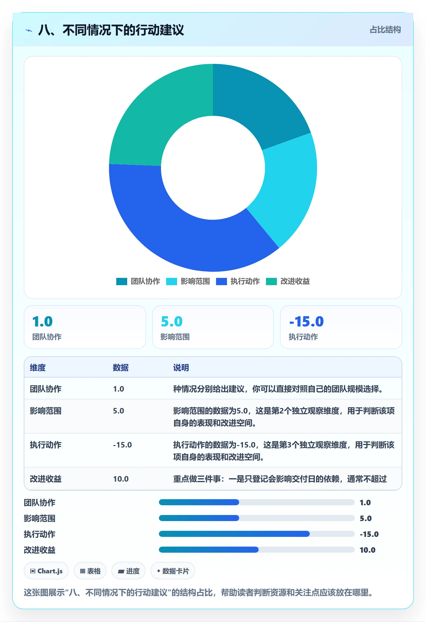Click the 表格 tag chip

tap(90, 571)
